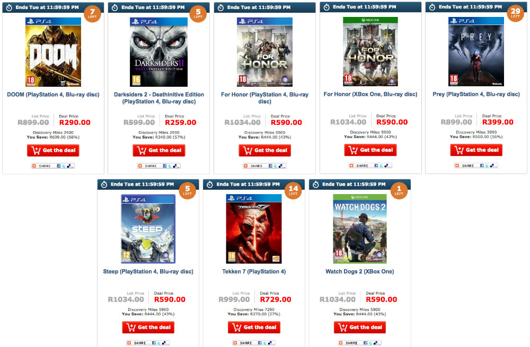Click the 14 left badge on Tekken 7

293,190
